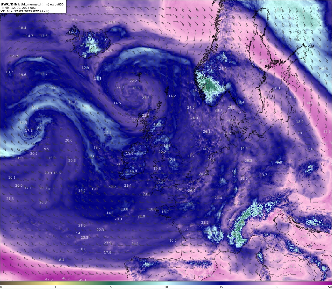Click the 23.9 value on the map
Image resolution: width=332 pixels, height=289 pixels.
(x=108, y=243)
